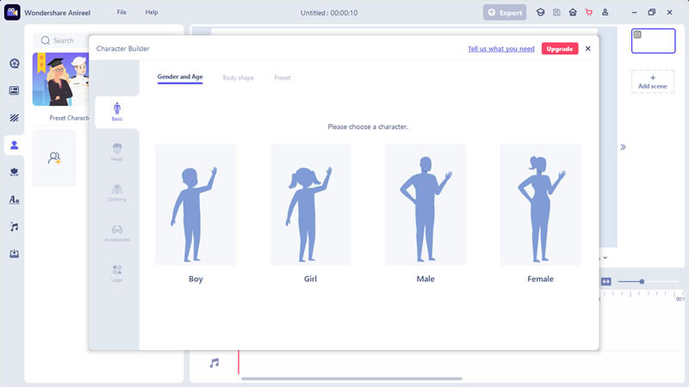Choose the Female character thumbnail
689x387 pixels.
540,205
